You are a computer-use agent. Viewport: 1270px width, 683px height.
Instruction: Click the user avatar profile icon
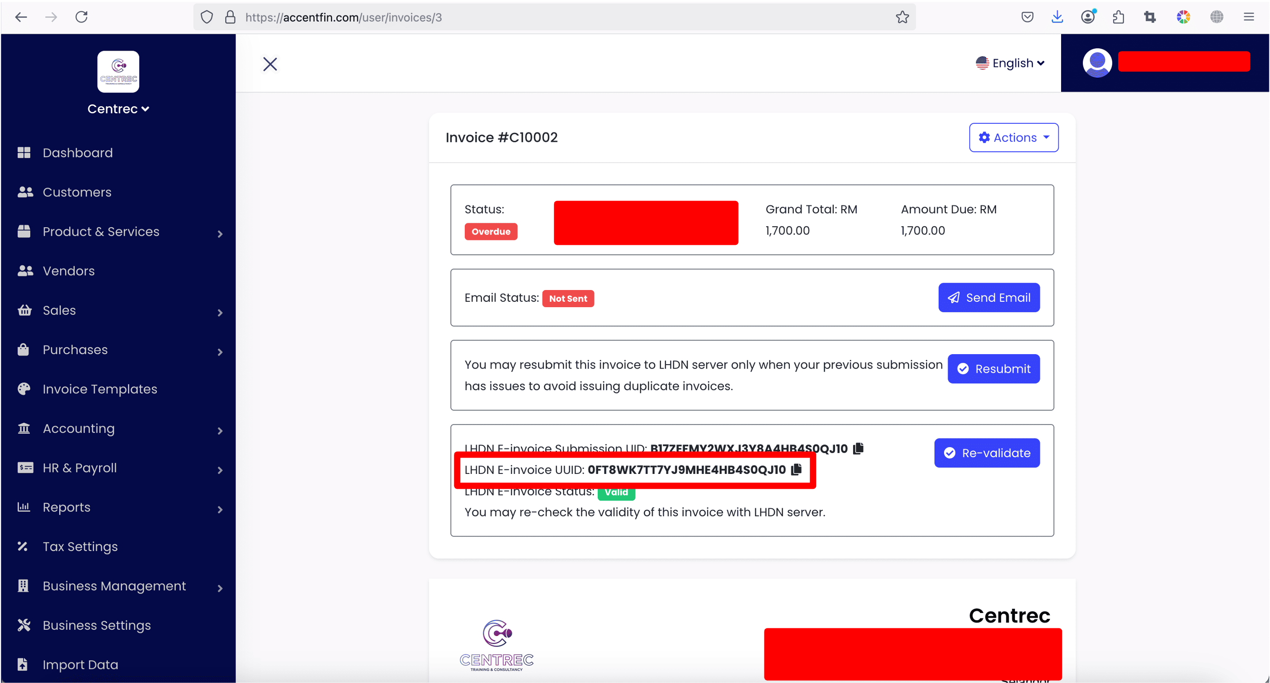1097,62
